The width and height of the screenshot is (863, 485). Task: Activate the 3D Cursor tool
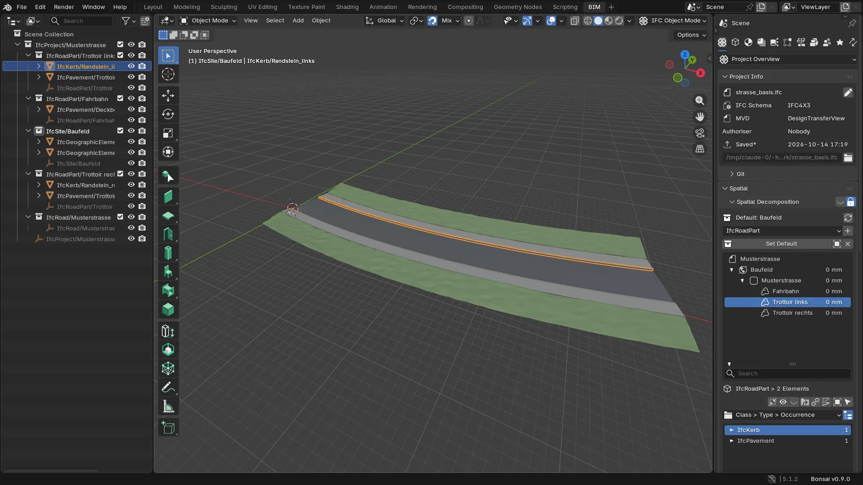168,75
